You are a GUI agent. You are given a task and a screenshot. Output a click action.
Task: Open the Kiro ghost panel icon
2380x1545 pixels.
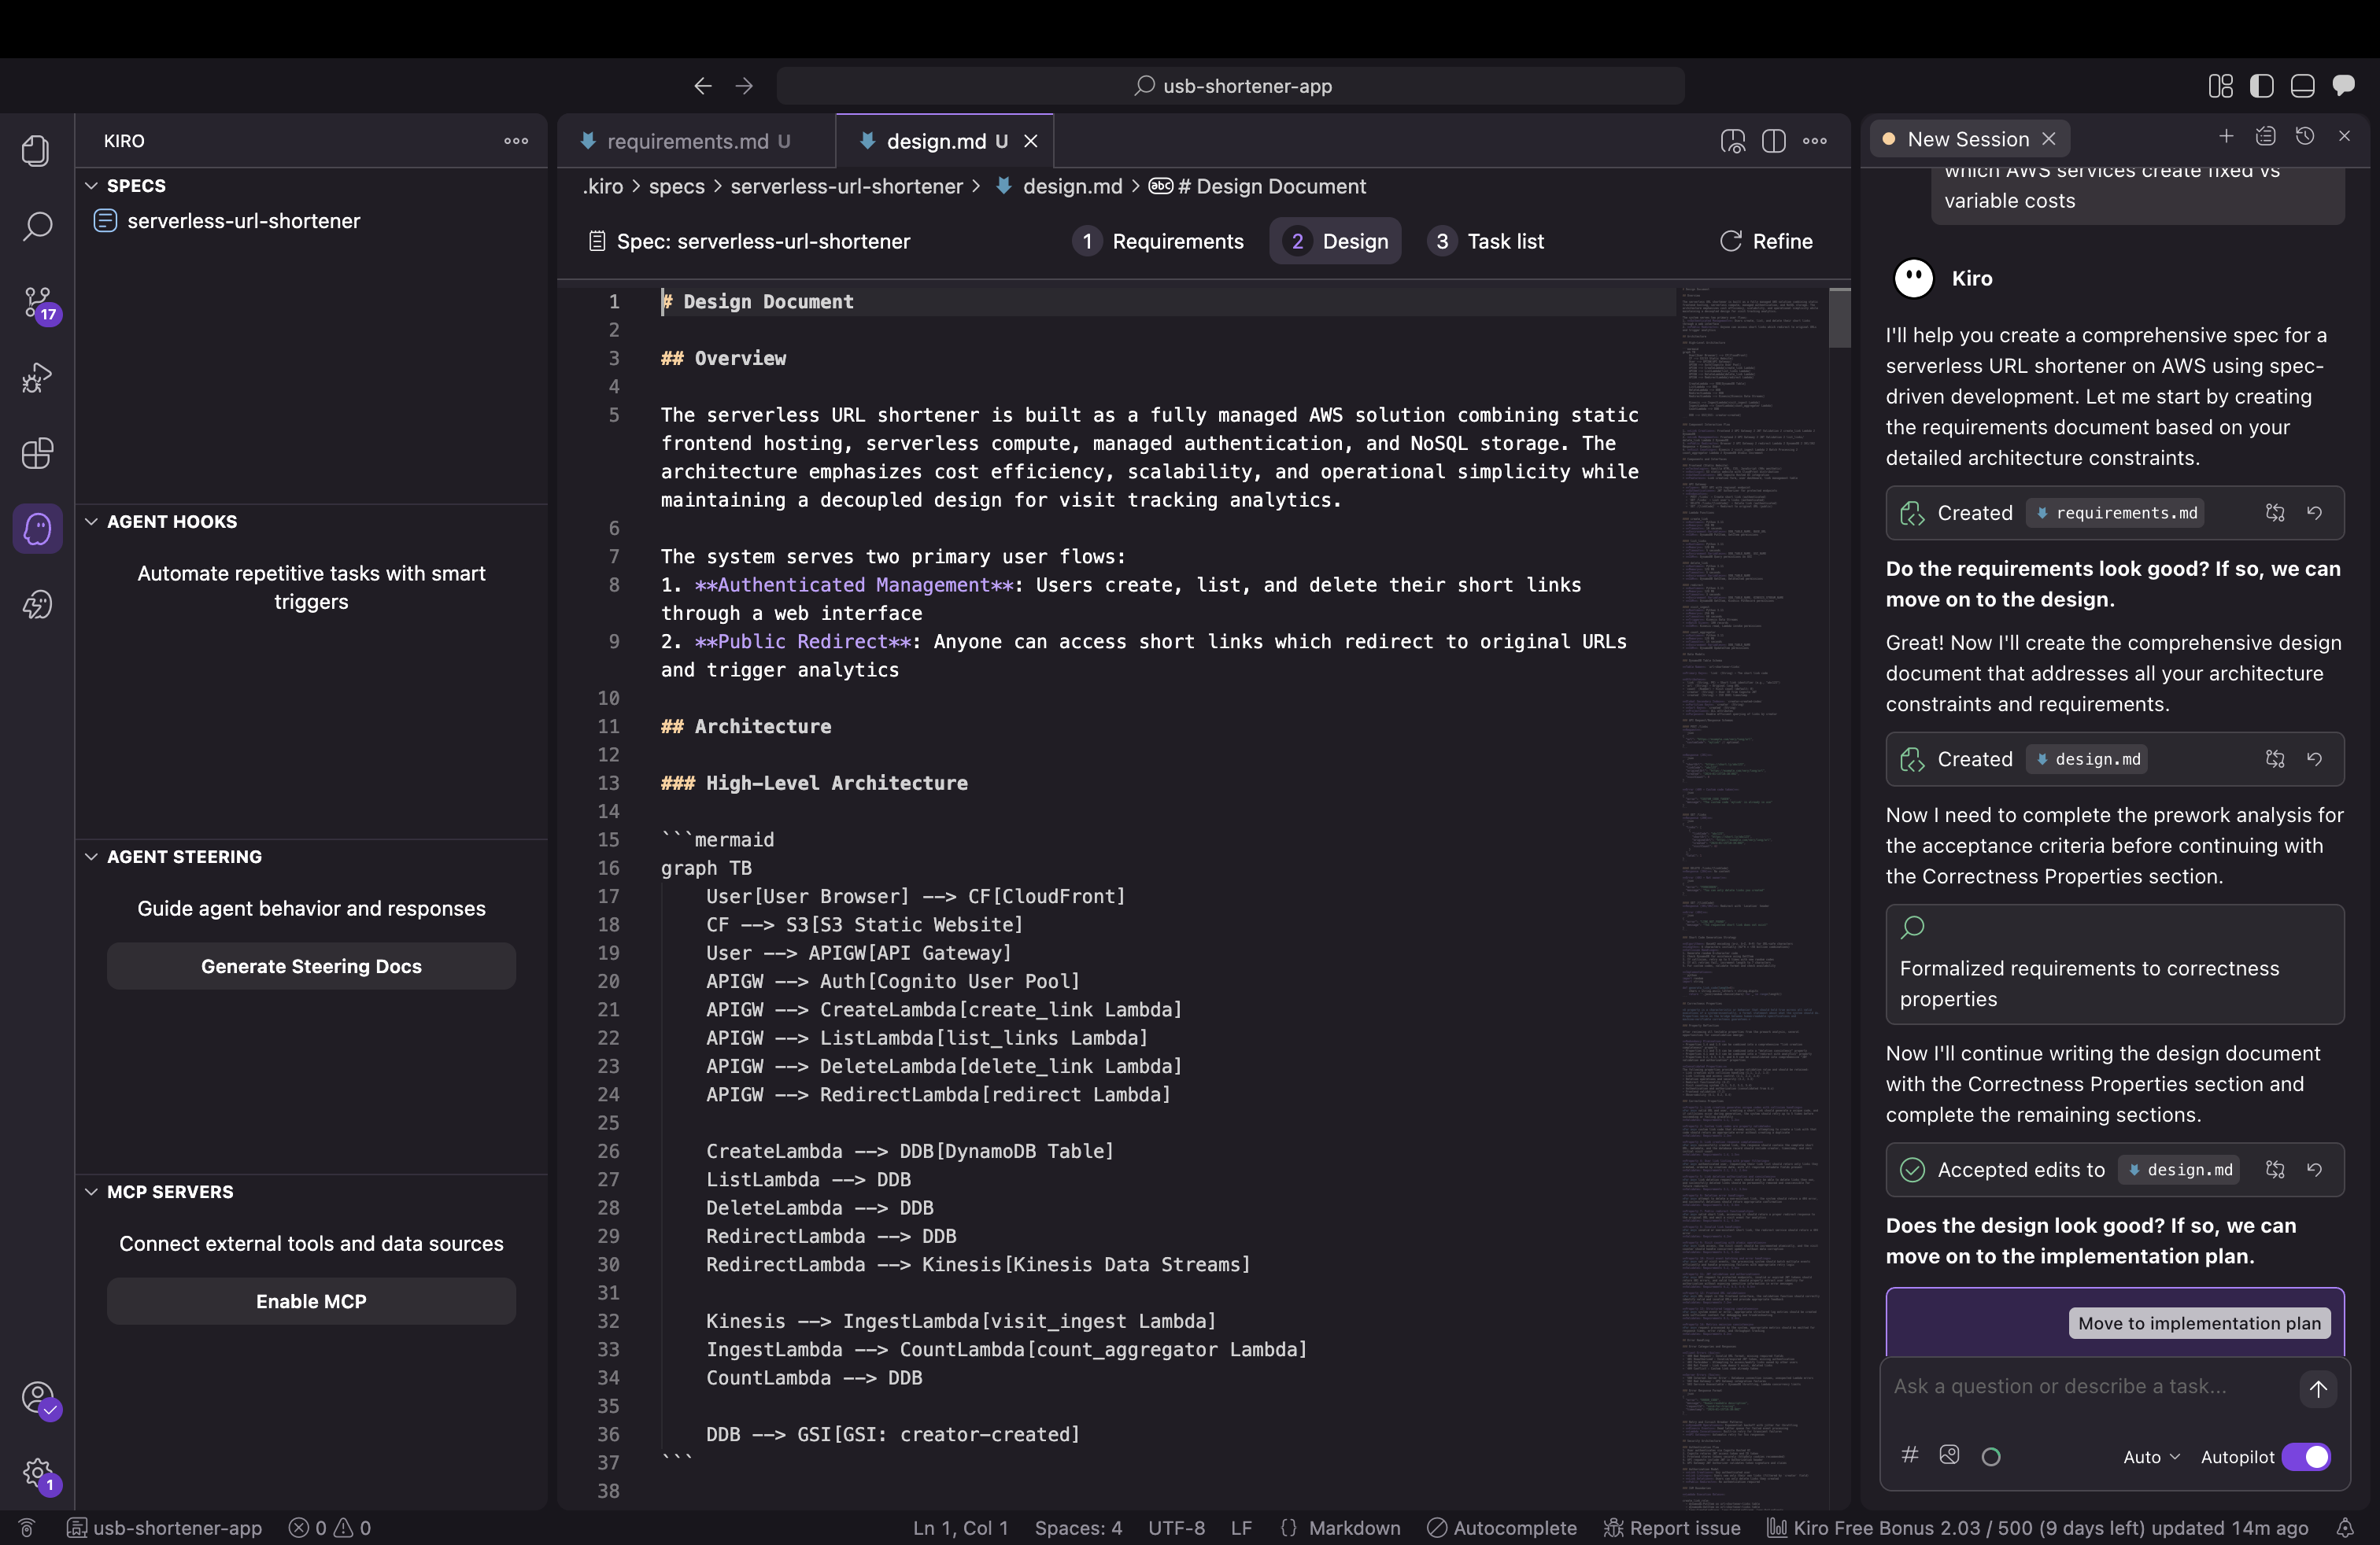click(x=37, y=529)
